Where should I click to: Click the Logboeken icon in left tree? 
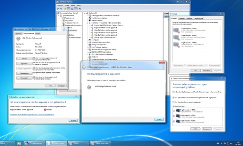tap(64, 20)
